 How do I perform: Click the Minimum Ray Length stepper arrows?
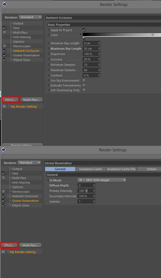click(x=99, y=43)
